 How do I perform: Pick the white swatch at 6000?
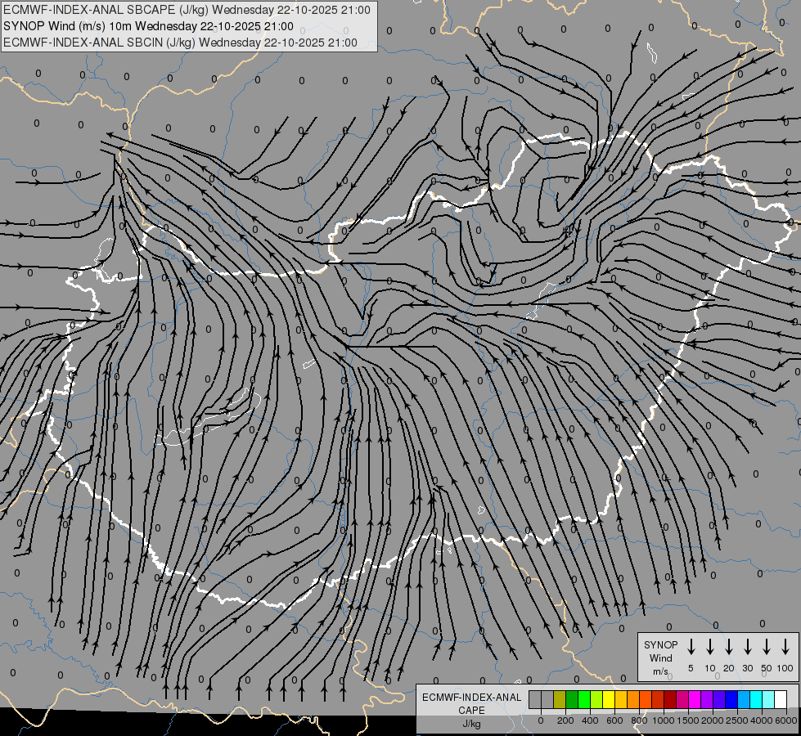781,699
